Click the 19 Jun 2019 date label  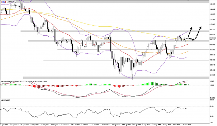point(75,125)
